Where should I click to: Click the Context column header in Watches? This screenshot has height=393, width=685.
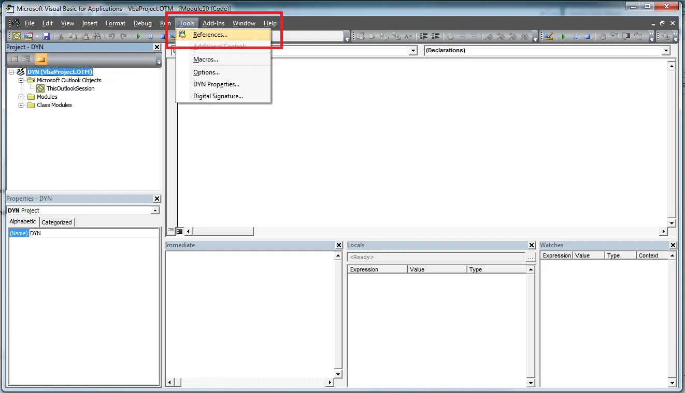(652, 255)
